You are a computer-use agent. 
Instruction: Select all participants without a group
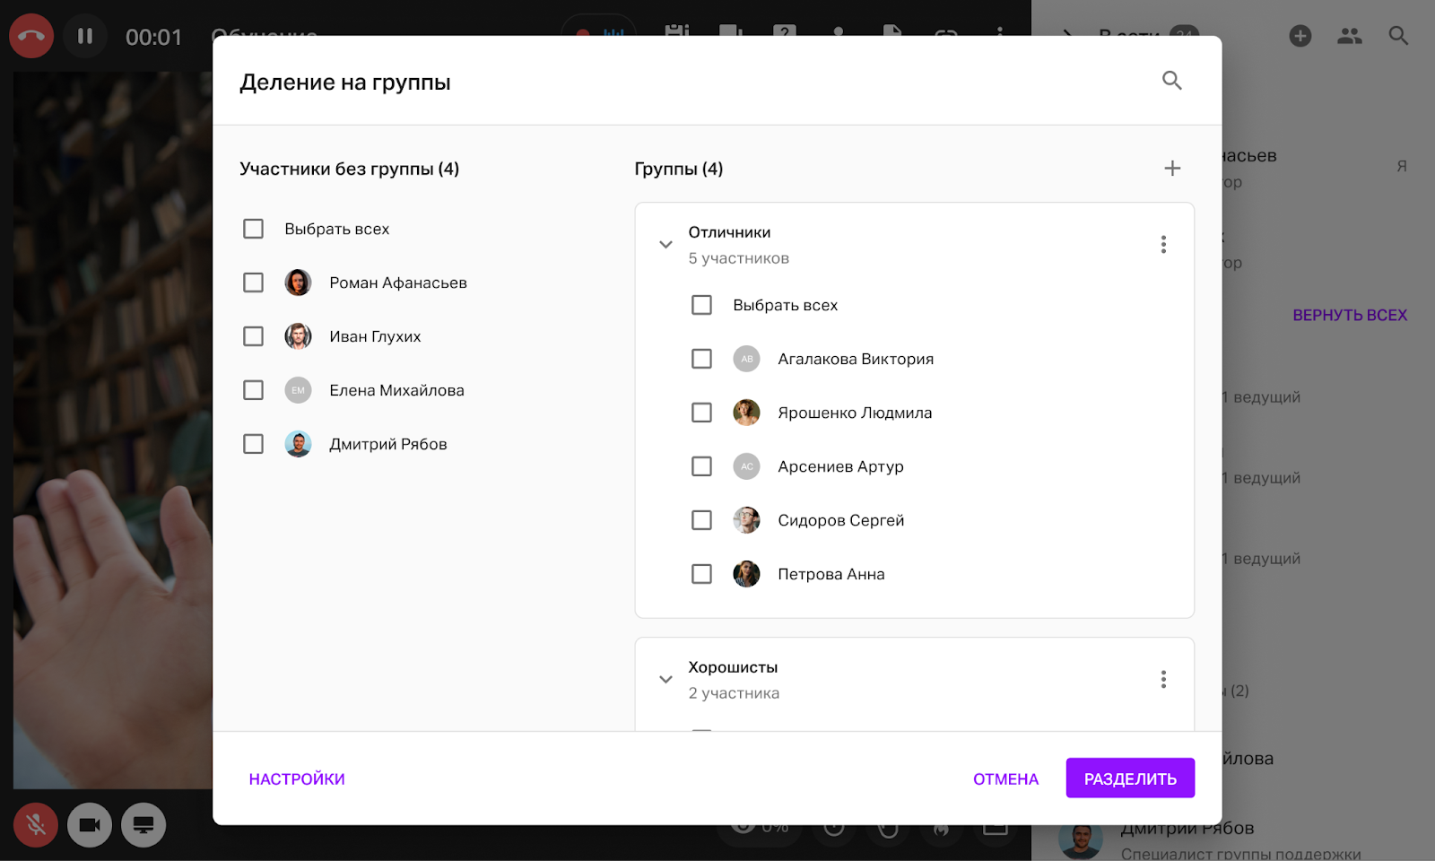pos(254,230)
